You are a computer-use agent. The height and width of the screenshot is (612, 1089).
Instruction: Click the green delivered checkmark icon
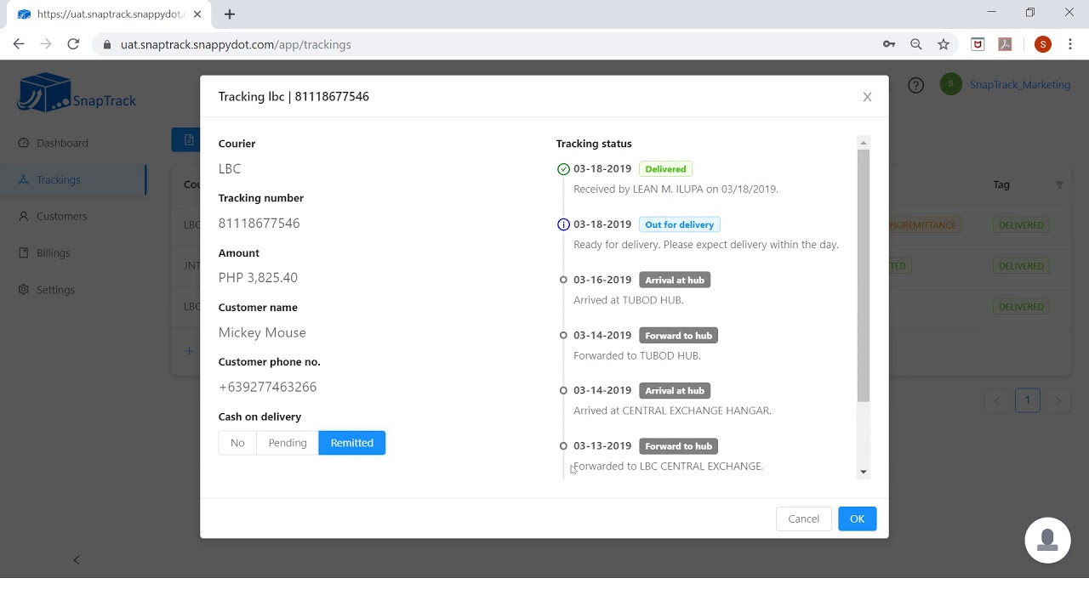point(563,169)
